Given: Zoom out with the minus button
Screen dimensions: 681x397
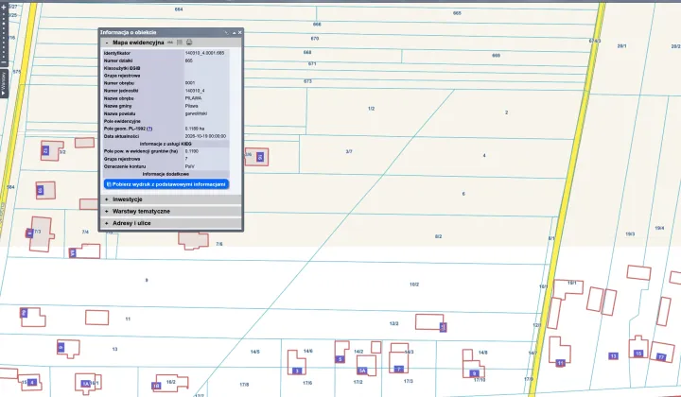Looking at the screenshot, I should tap(4, 63).
